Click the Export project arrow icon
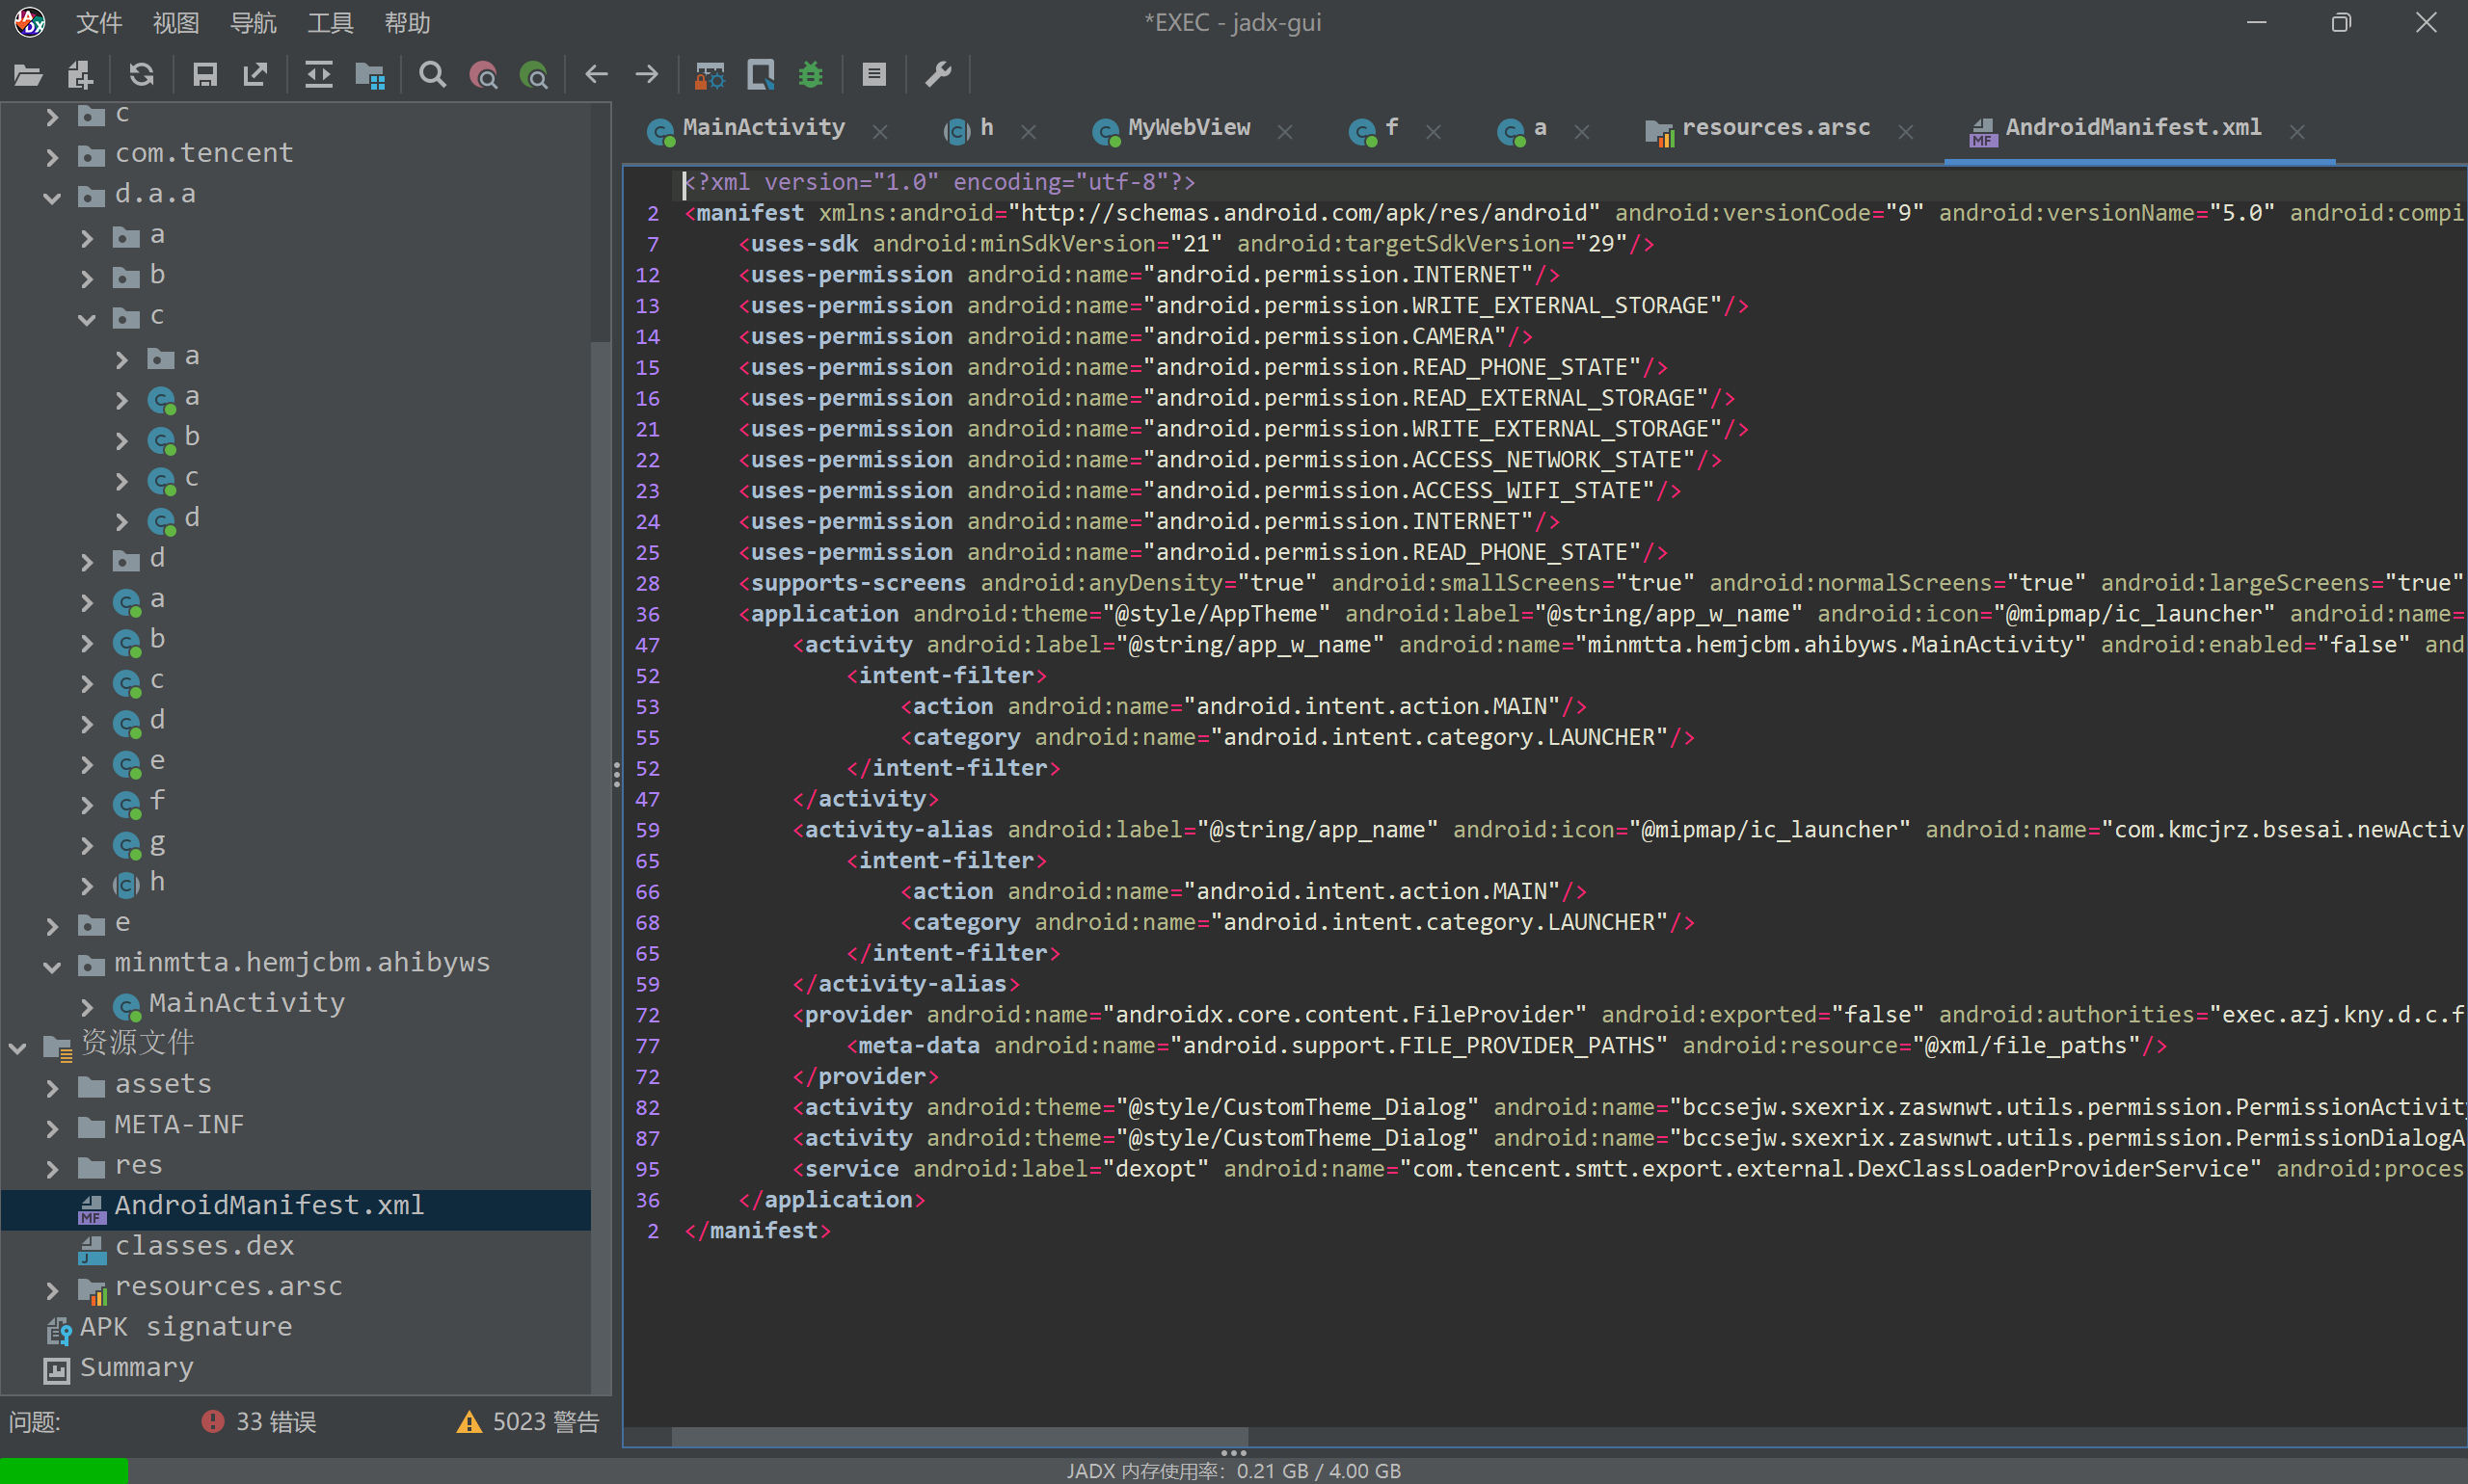Screen dimensions: 2468x1484 (256, 75)
